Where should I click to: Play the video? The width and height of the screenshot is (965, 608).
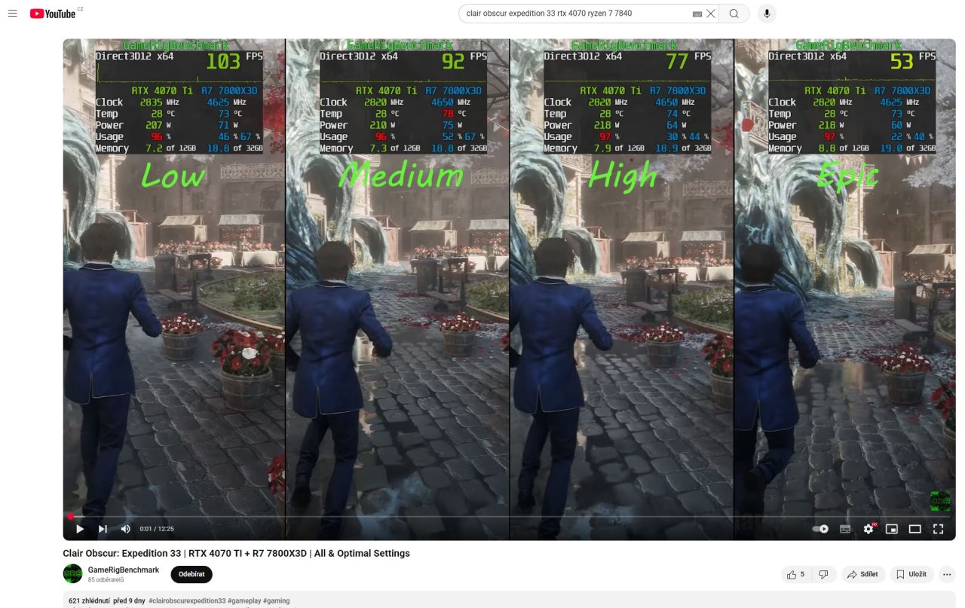click(x=79, y=529)
